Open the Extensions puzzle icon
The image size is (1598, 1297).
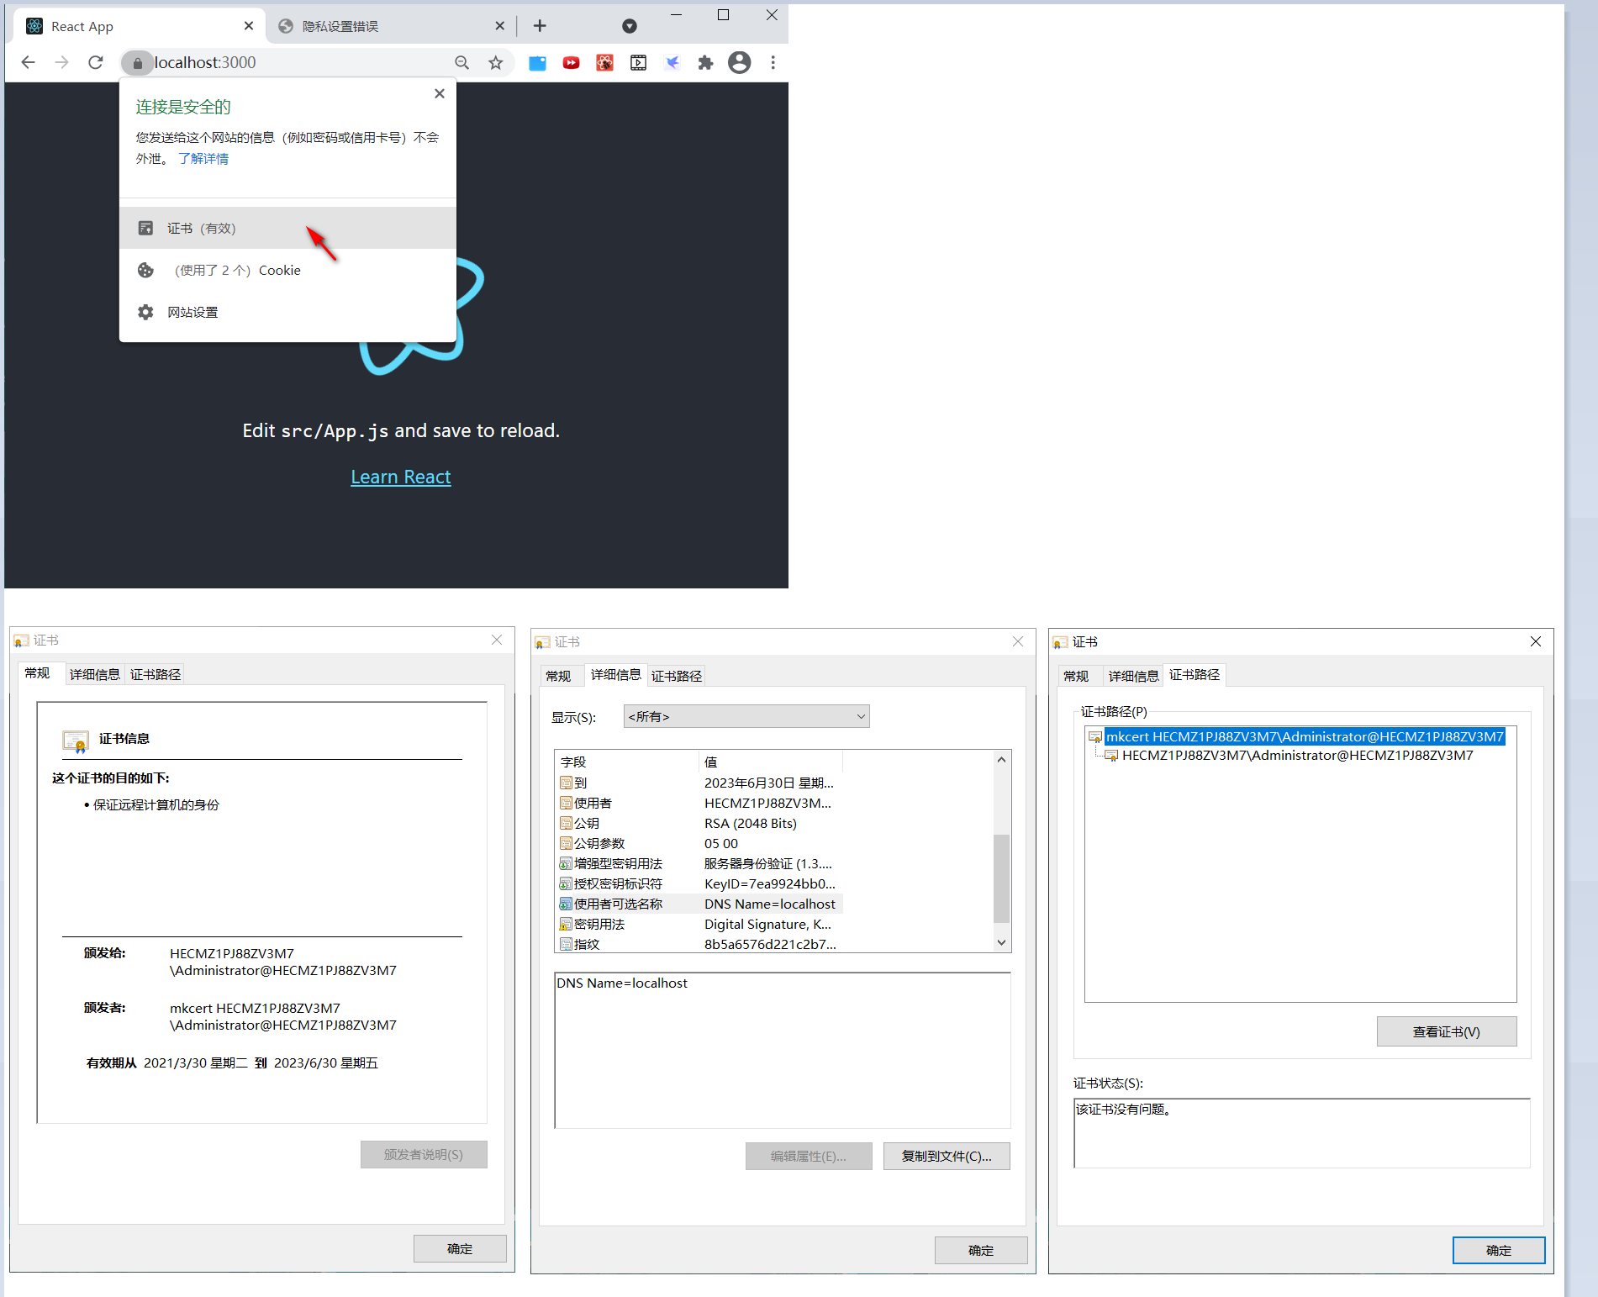[x=705, y=62]
